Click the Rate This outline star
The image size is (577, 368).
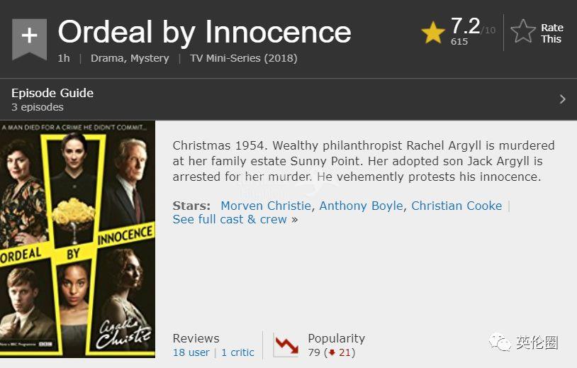(523, 32)
